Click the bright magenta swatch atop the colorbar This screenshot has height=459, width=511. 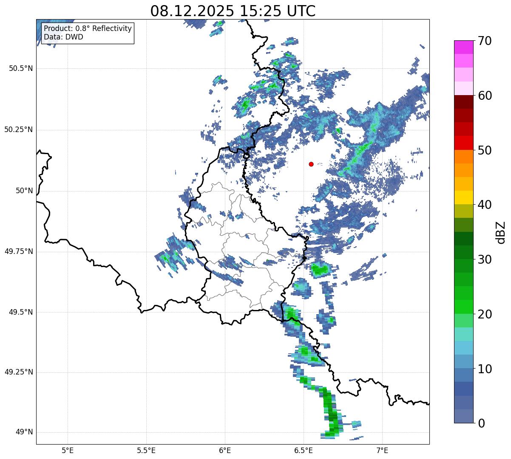463,47
